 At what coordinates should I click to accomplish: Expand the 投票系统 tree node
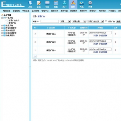(x=2, y=25)
